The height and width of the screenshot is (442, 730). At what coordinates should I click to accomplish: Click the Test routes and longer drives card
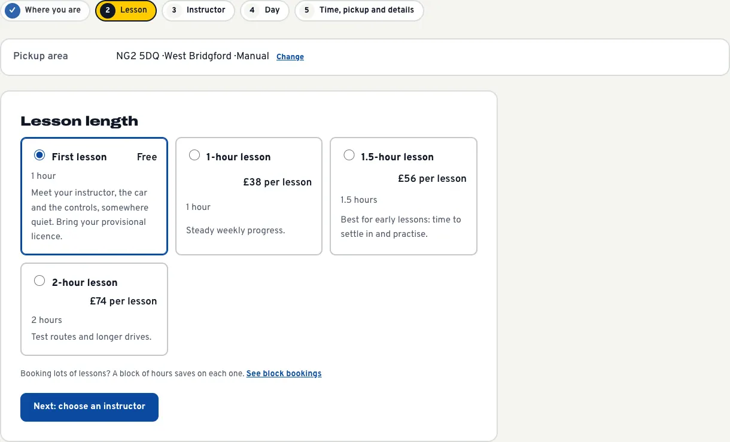[94, 309]
